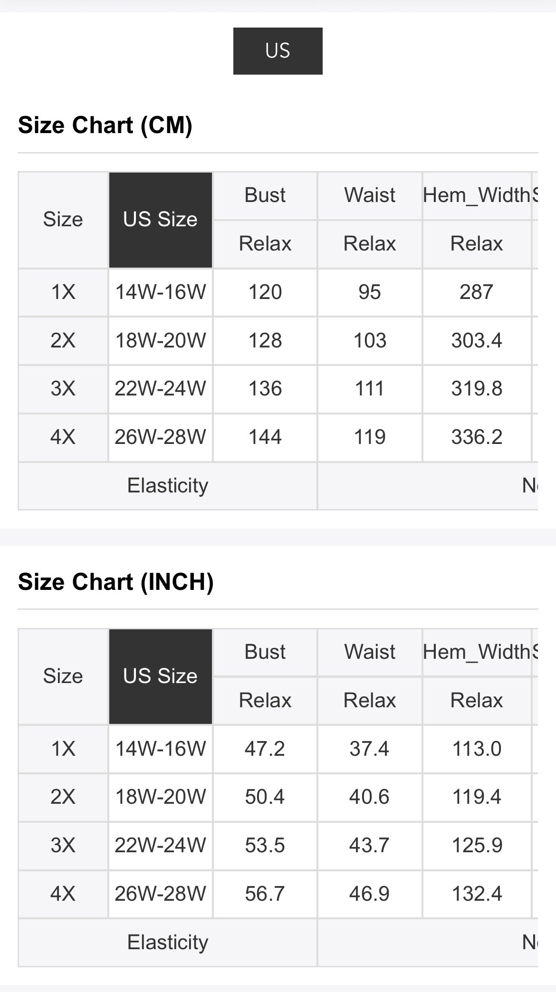Select the 4X hem width 336.2
This screenshot has width=556, height=992.
tap(476, 437)
